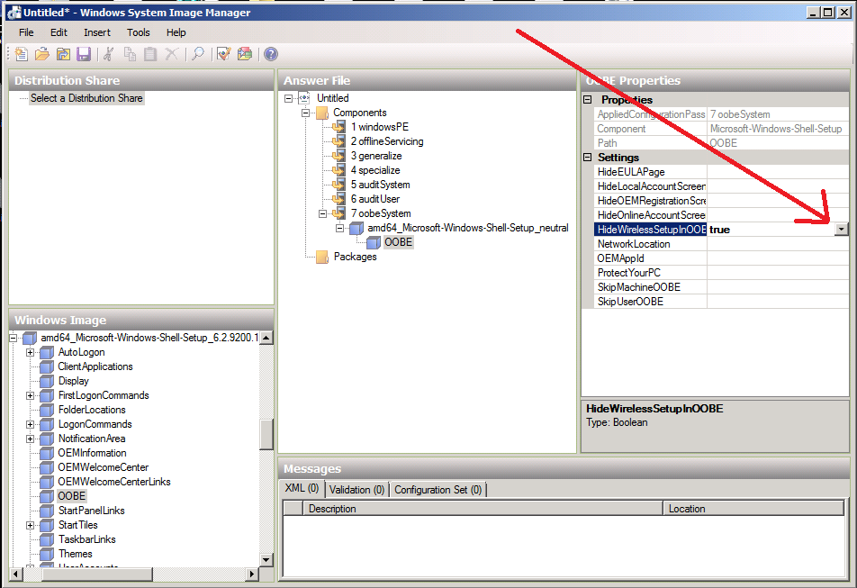Click the Themes component cube icon
The height and width of the screenshot is (588, 857).
[47, 554]
